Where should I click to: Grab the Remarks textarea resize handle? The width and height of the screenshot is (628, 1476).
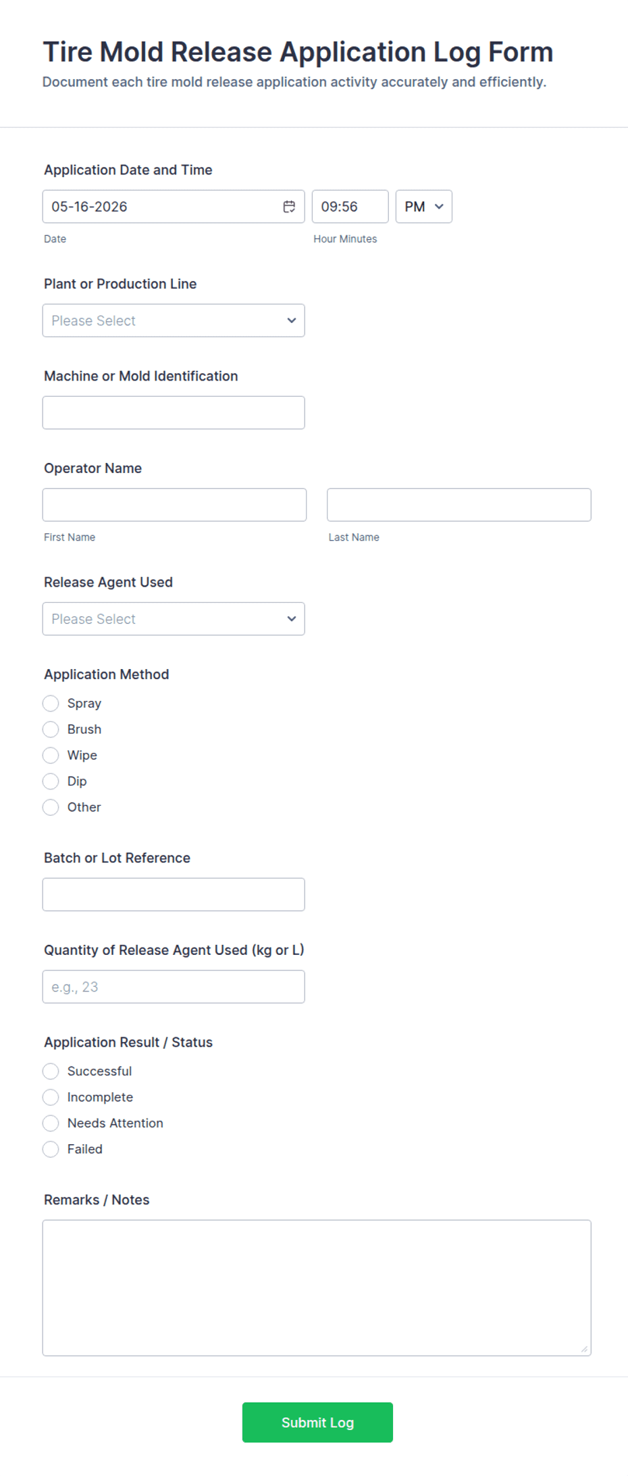coord(584,1349)
